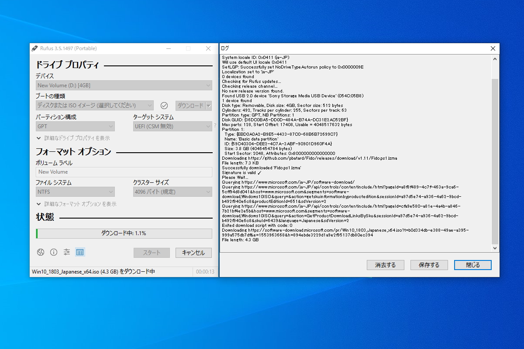The image size is (524, 349).
Task: Click 保存する button in log window
Action: coord(429,265)
